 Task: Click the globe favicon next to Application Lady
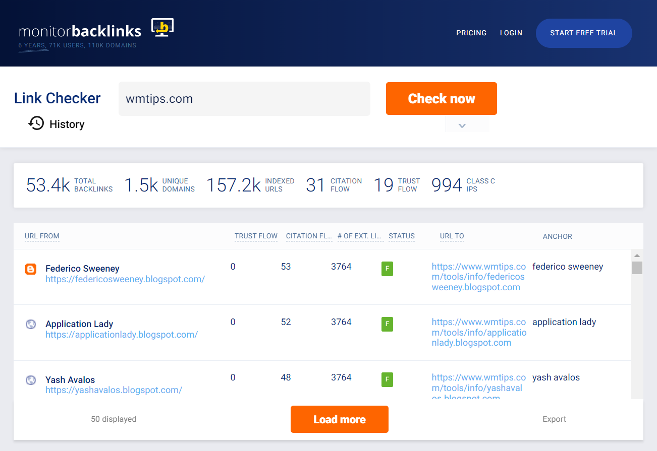coord(30,325)
